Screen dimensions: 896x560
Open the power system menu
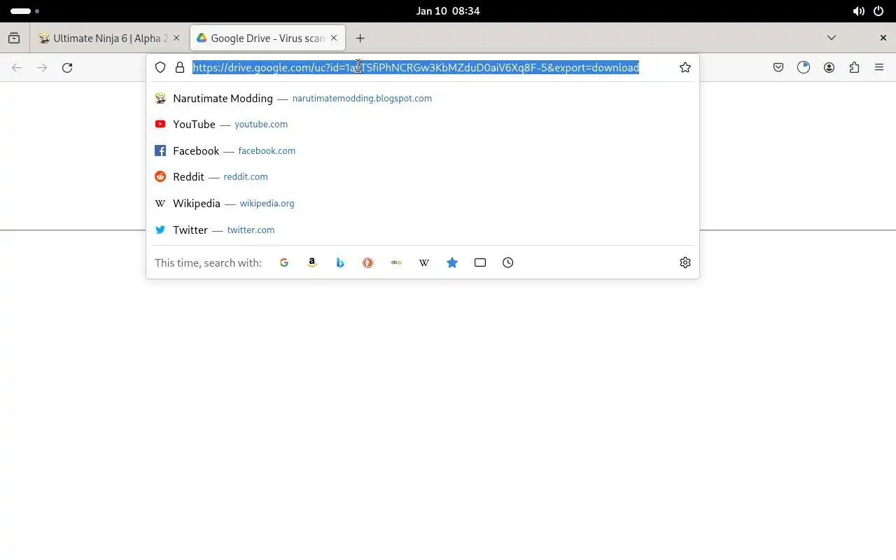(x=878, y=11)
